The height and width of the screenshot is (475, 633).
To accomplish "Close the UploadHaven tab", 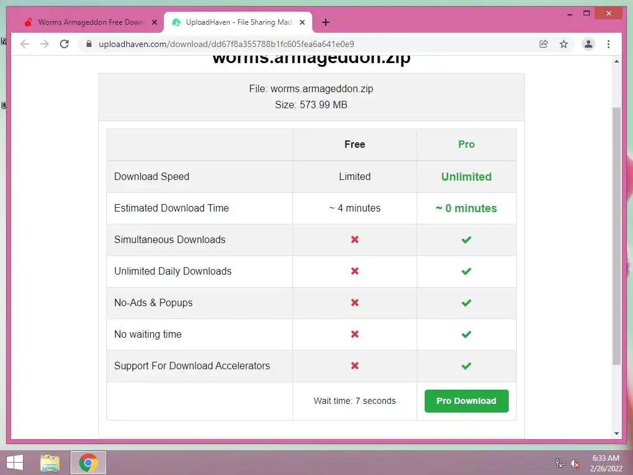I will [x=302, y=22].
